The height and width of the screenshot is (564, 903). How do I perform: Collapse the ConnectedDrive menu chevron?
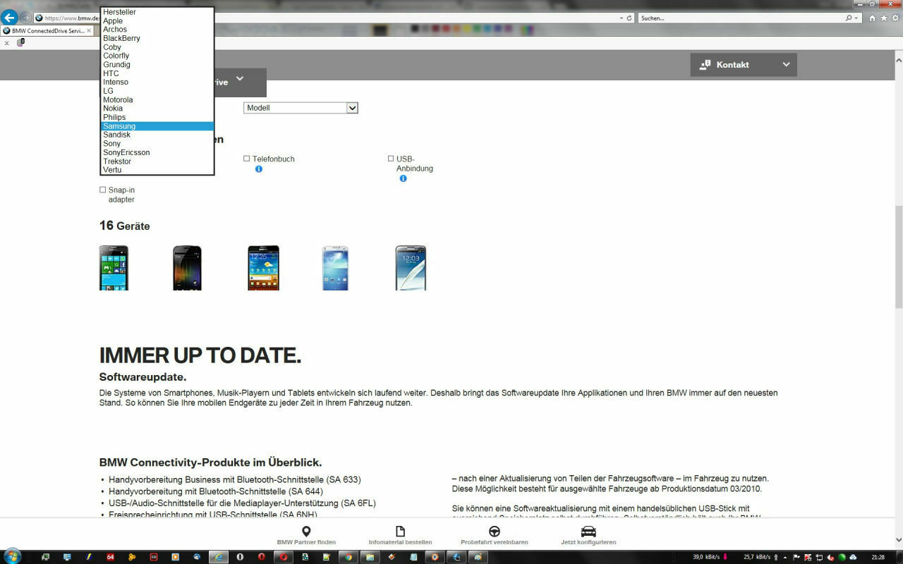(239, 79)
